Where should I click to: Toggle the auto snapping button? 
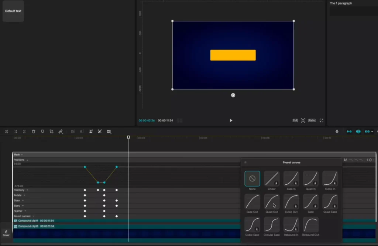coord(358,131)
